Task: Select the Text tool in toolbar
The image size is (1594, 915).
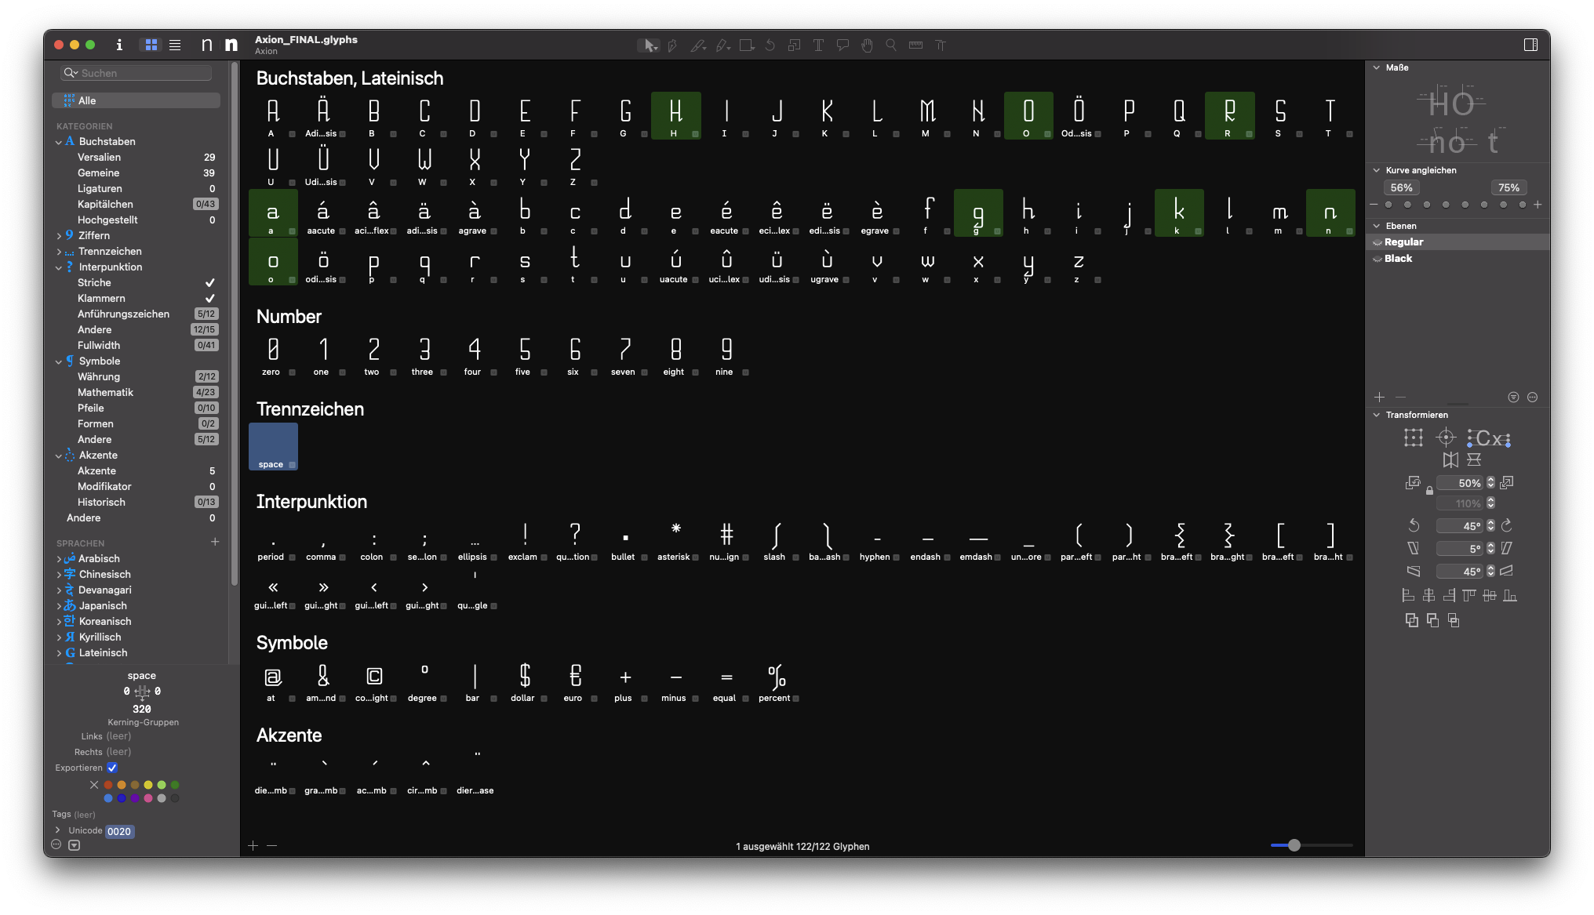Action: click(x=818, y=45)
